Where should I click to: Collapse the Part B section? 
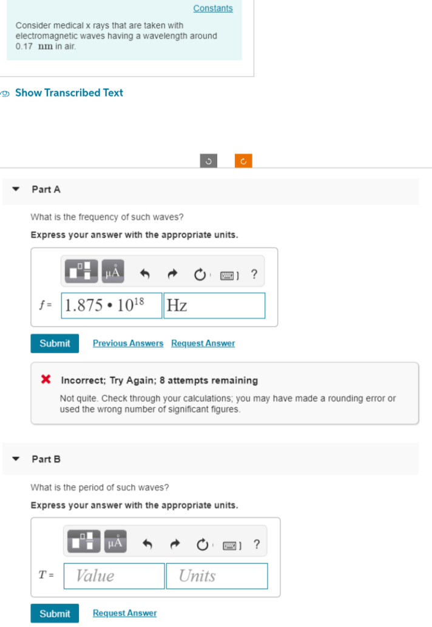(16, 459)
